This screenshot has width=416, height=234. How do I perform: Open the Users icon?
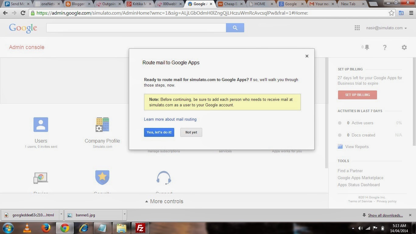tap(41, 125)
